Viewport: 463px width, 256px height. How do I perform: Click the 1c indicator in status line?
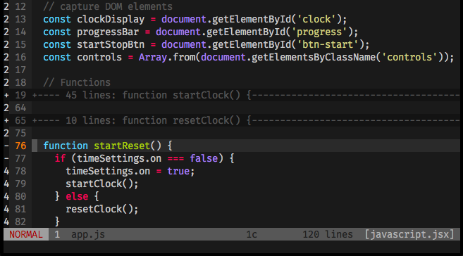pos(252,234)
